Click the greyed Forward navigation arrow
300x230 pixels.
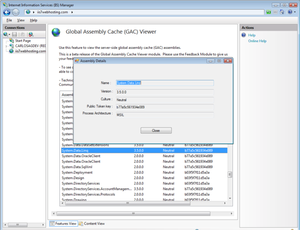tap(16, 12)
